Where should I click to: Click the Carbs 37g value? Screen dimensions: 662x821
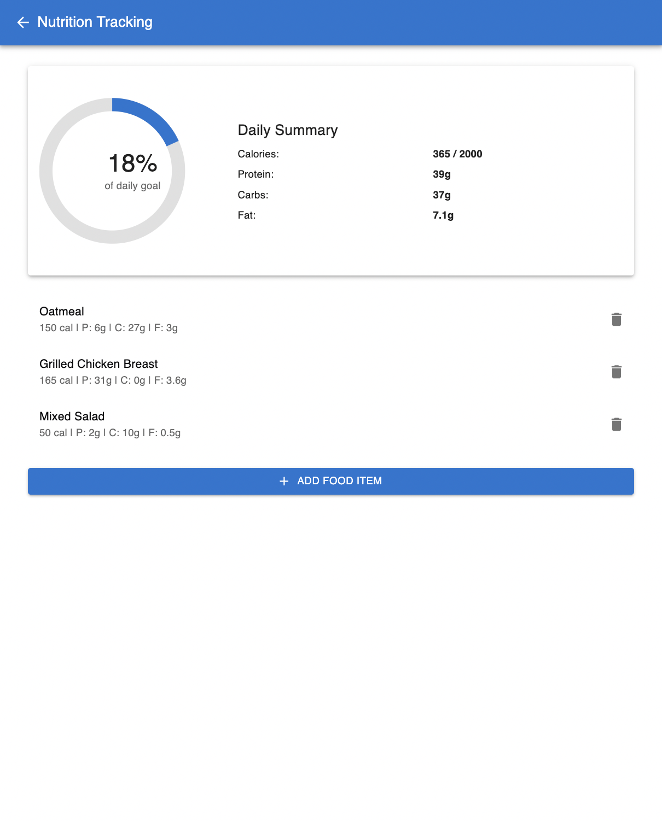click(x=442, y=195)
